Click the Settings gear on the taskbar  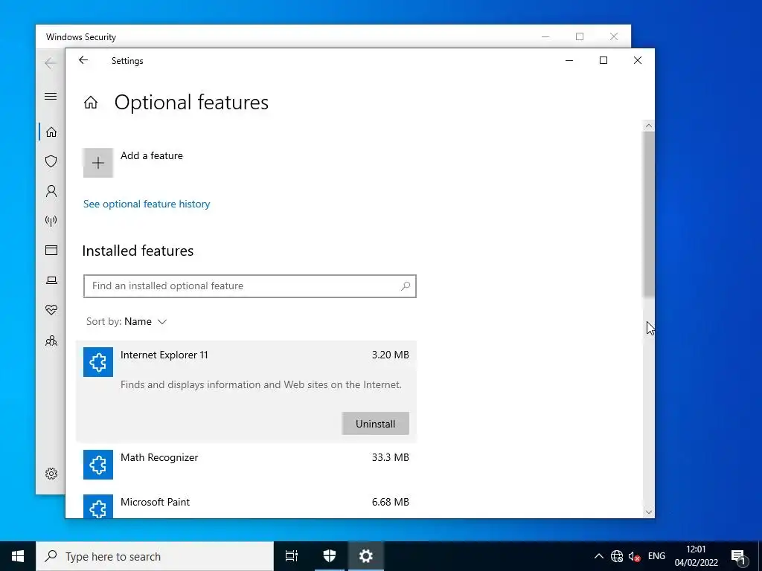[366, 556]
